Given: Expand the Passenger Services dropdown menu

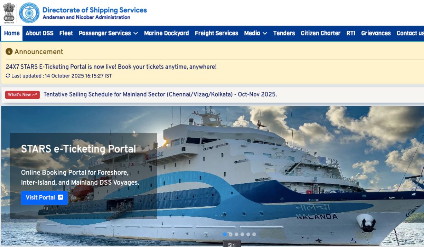Looking at the screenshot, I should coord(108,33).
